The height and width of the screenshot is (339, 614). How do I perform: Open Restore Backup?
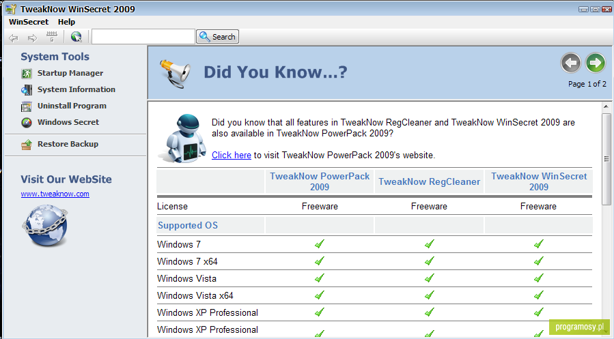pos(68,145)
